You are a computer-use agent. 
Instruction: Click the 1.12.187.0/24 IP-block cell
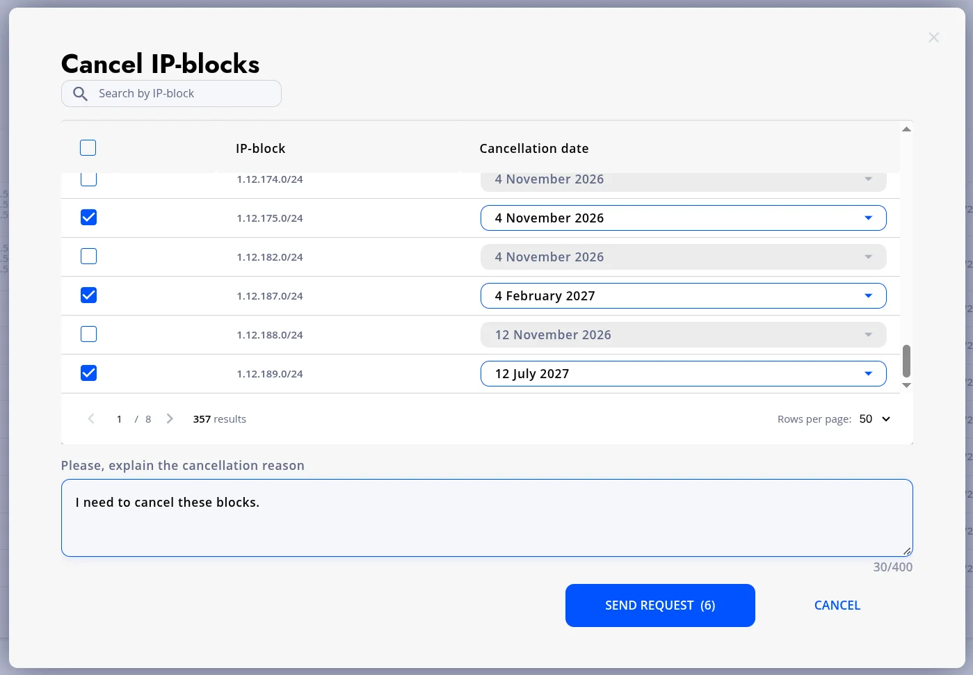coord(270,296)
